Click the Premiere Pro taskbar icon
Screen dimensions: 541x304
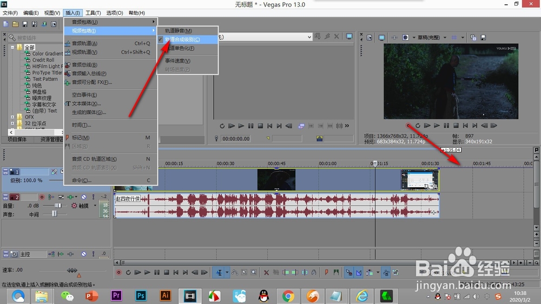click(x=116, y=296)
